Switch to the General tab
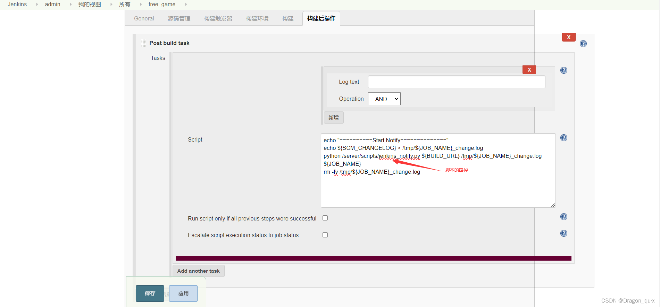The width and height of the screenshot is (660, 307). [144, 18]
